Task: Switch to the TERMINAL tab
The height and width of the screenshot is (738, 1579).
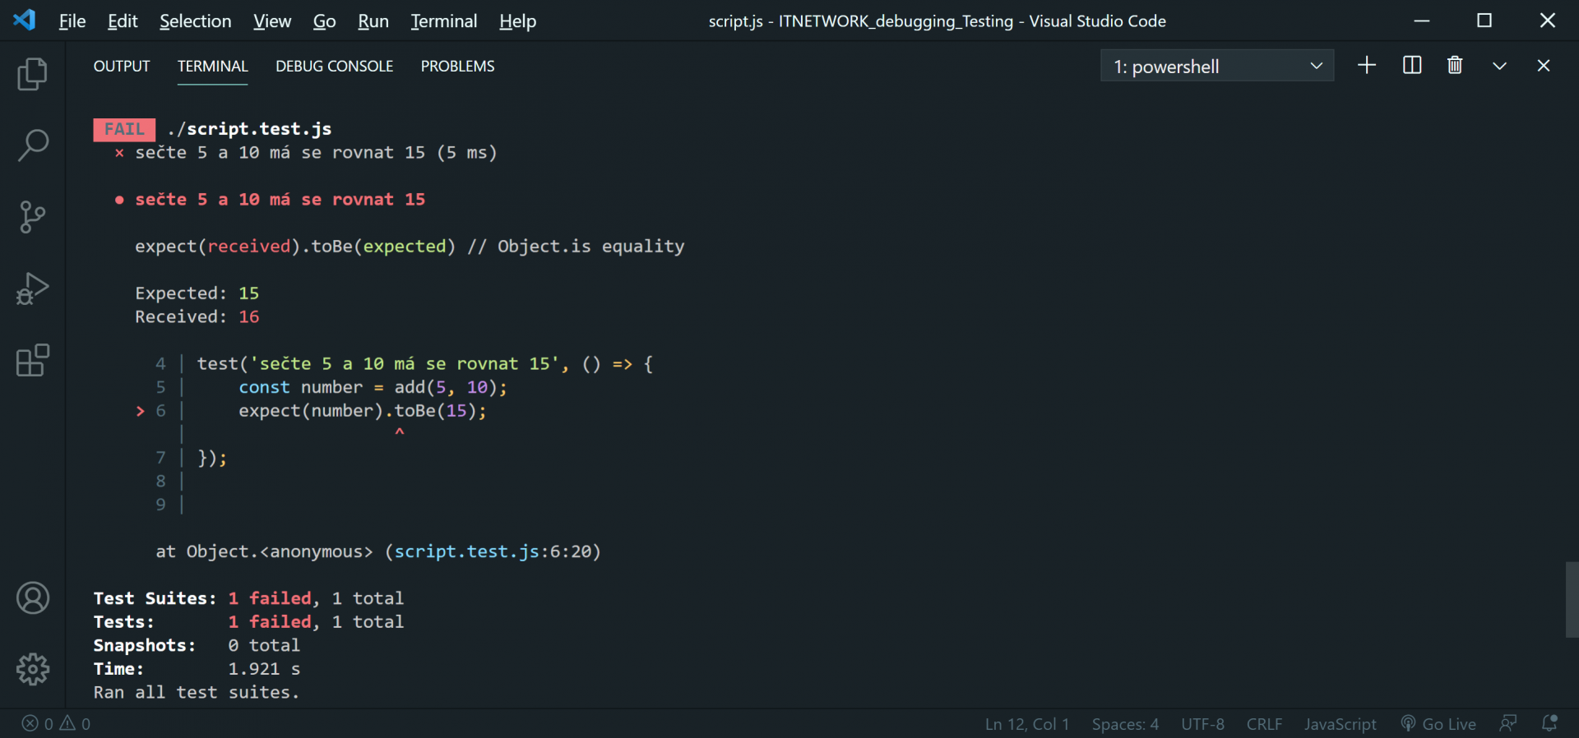Action: click(x=212, y=66)
